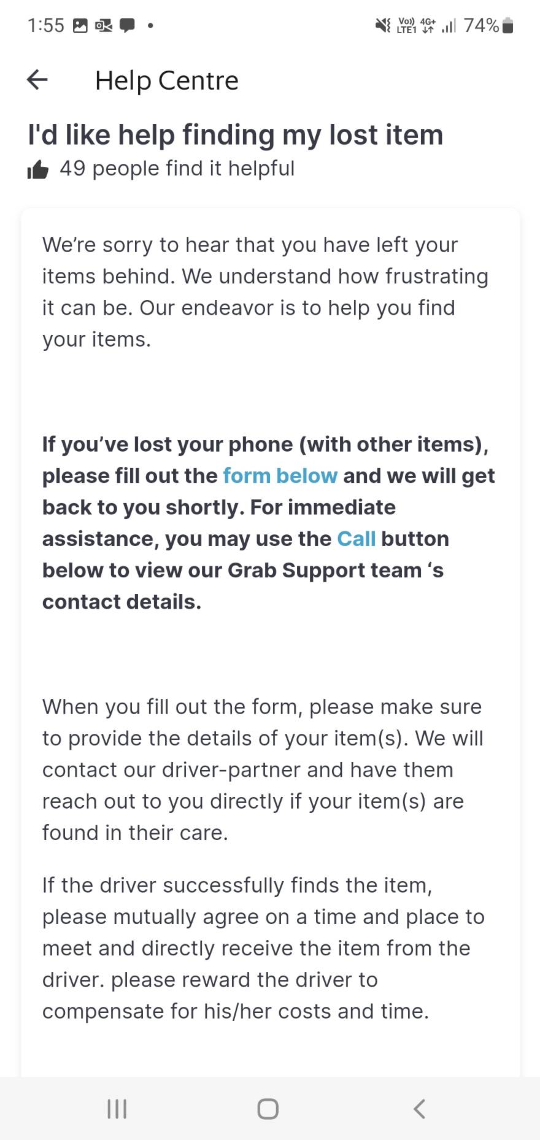Open the 'form below' link

[x=280, y=476]
